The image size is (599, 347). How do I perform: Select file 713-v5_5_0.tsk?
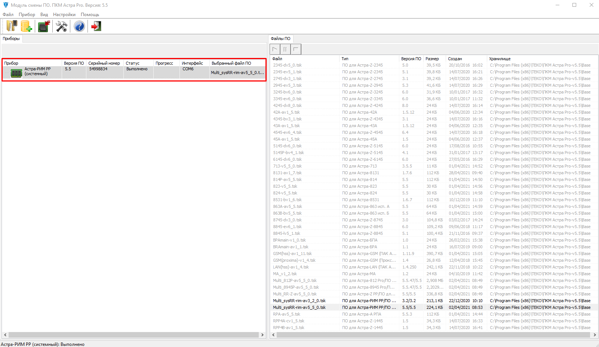(x=287, y=166)
